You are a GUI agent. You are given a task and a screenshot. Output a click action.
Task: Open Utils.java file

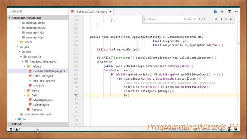pyautogui.click(x=39, y=86)
